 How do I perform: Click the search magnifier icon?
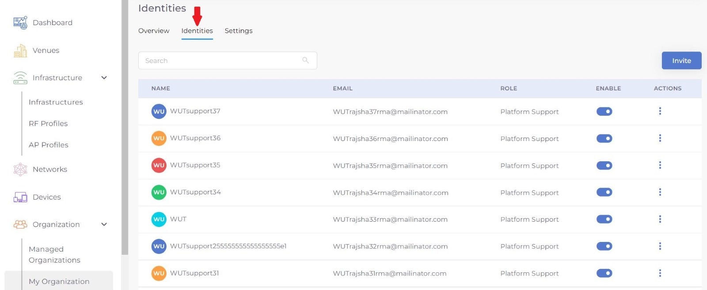tap(305, 60)
